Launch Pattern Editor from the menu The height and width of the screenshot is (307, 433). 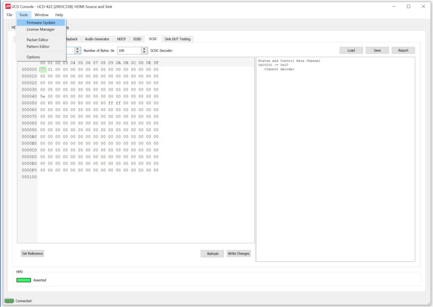click(x=38, y=47)
